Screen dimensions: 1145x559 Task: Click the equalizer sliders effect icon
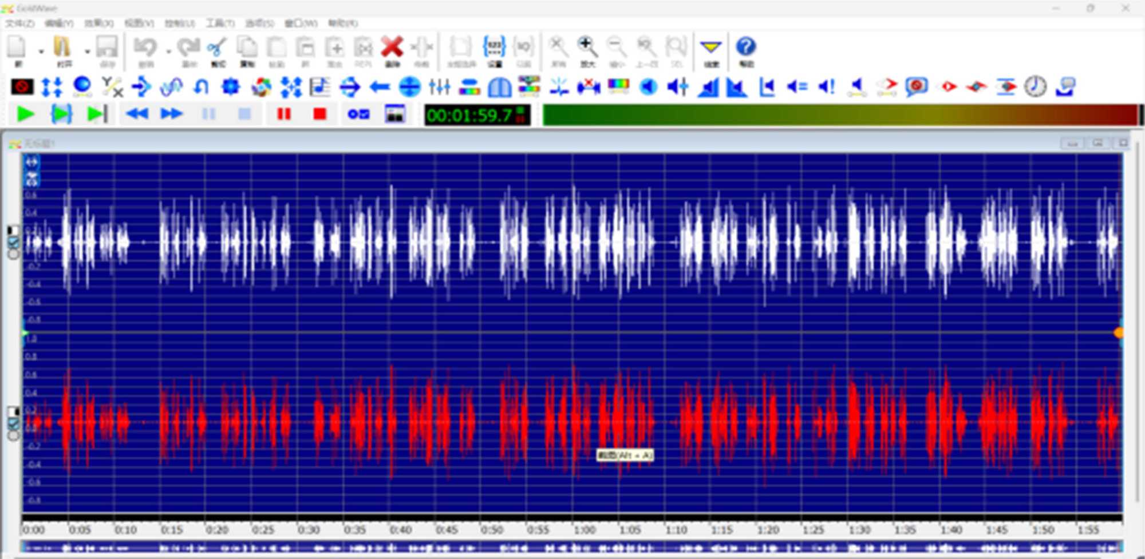click(x=440, y=87)
